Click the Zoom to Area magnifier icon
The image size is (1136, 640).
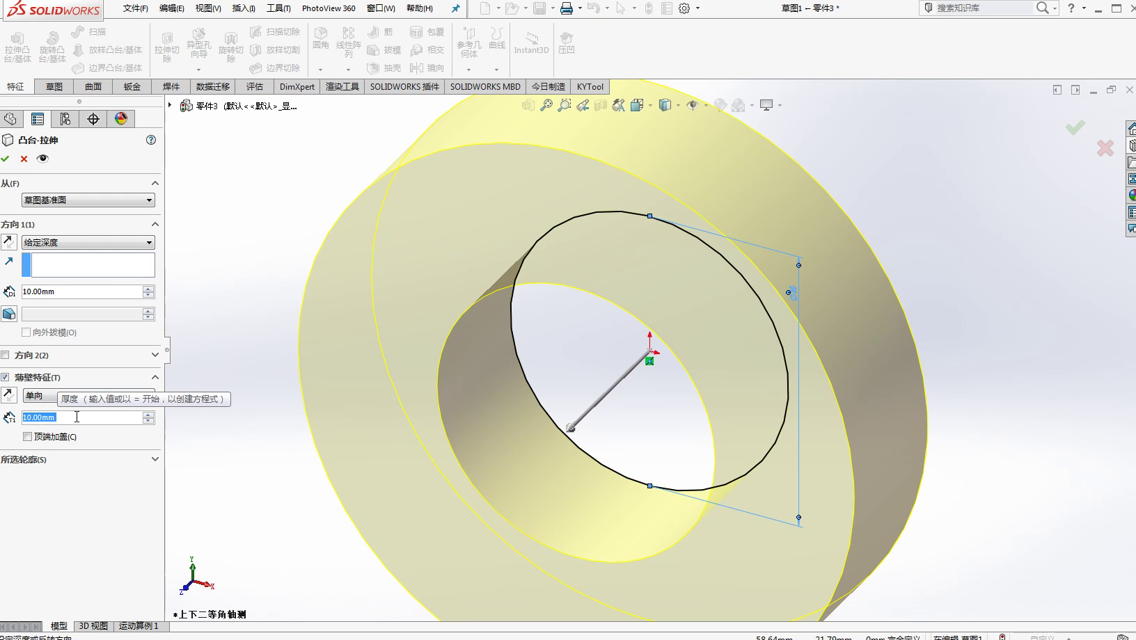(x=565, y=105)
